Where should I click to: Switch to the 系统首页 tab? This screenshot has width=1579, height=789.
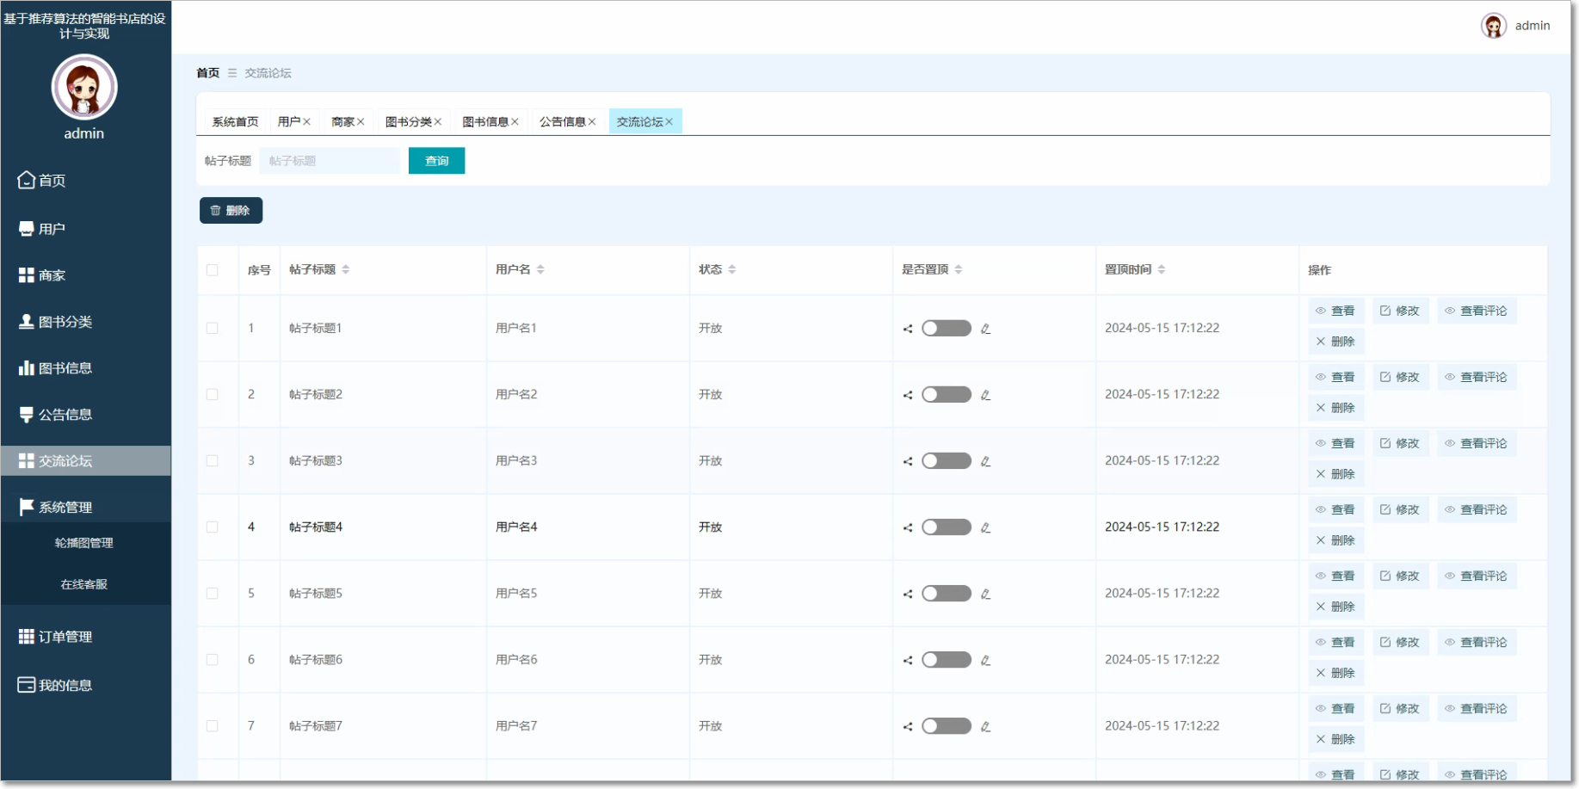pos(235,121)
